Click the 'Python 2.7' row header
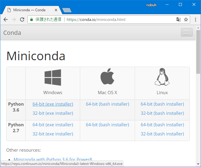 tap(16, 127)
